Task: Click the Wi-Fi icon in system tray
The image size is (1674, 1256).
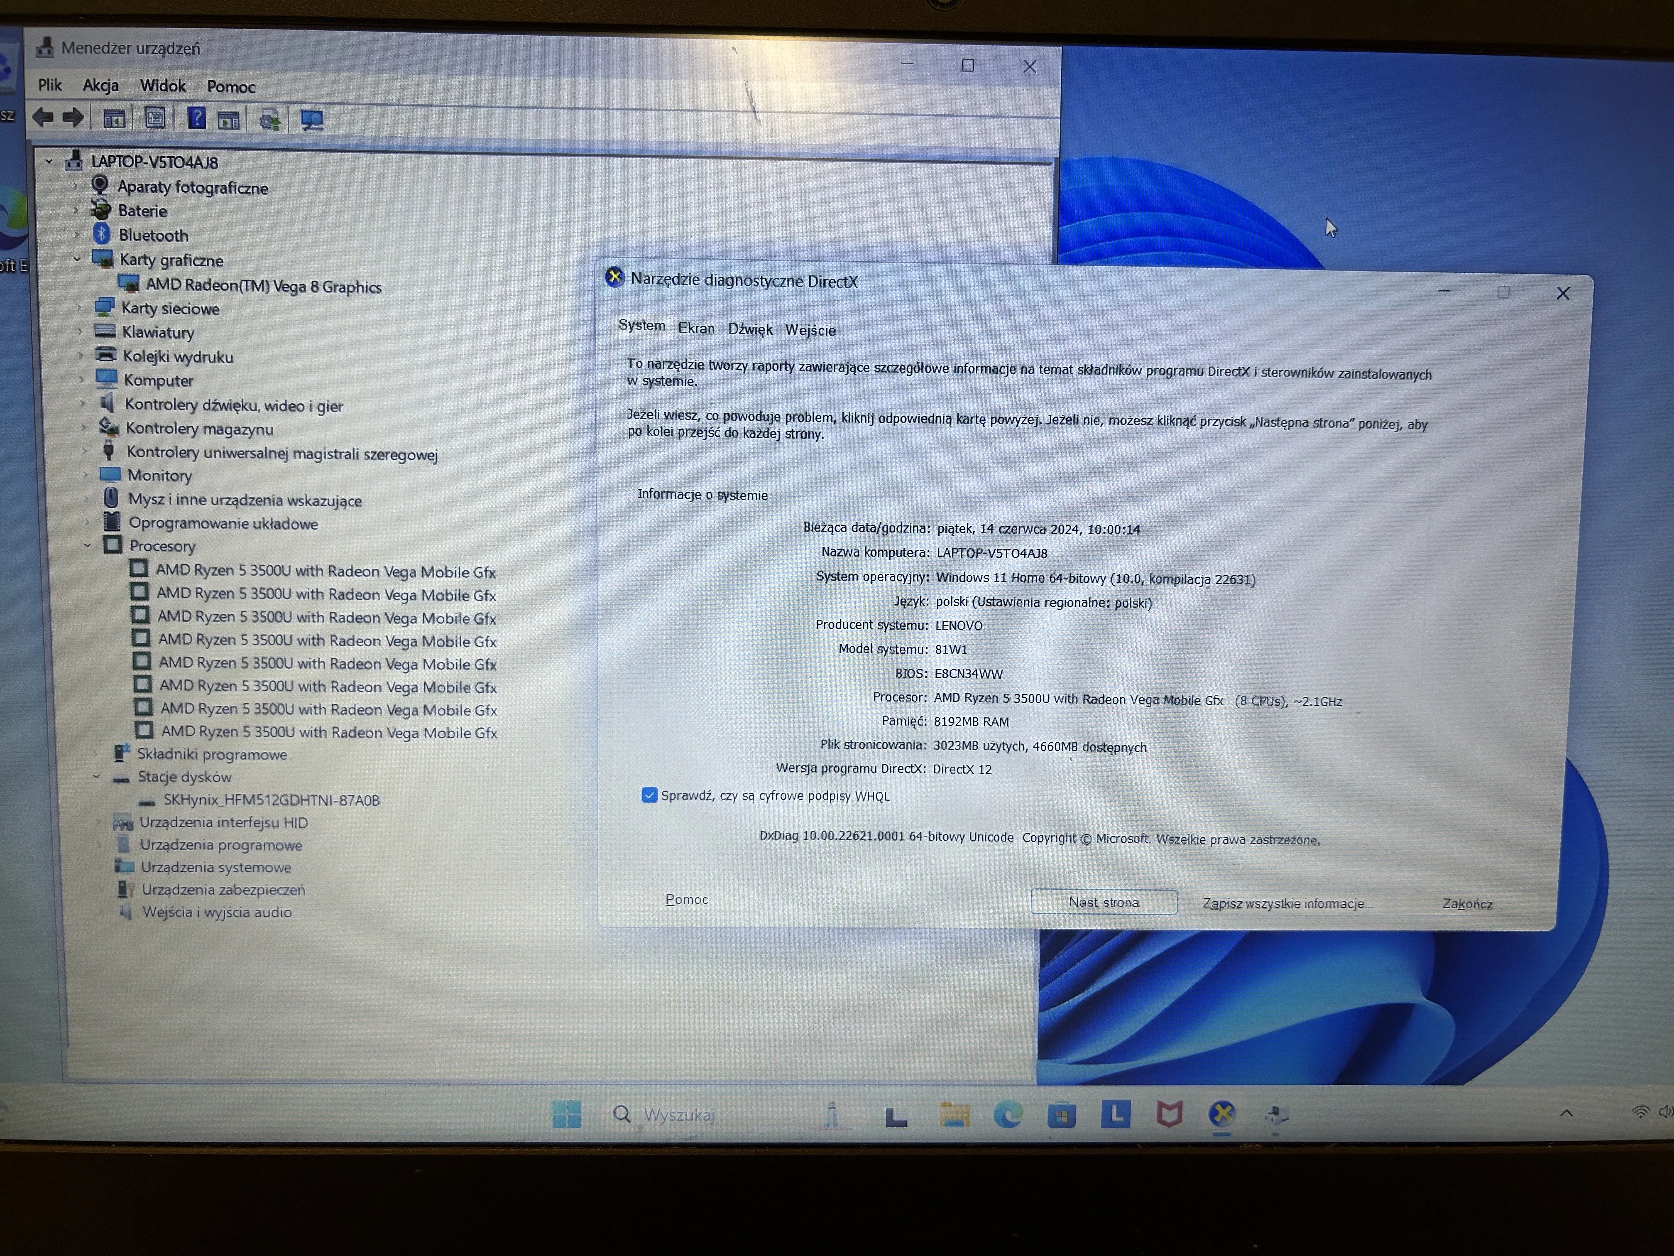Action: click(1640, 1112)
